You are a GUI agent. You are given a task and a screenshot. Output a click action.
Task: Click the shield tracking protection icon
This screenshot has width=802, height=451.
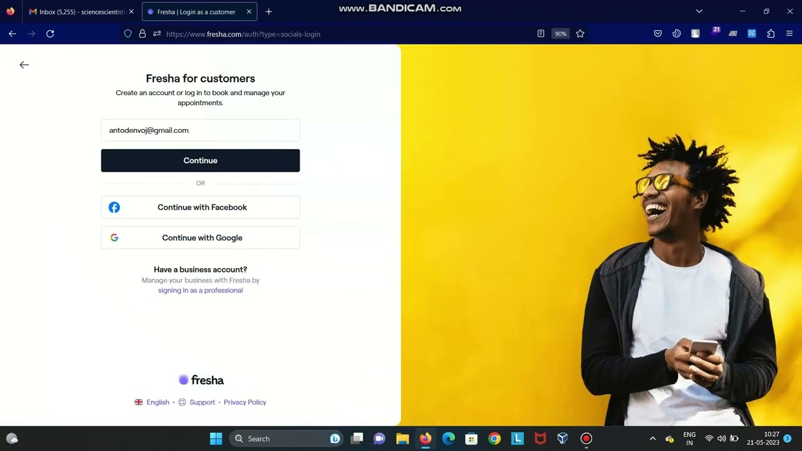[x=128, y=34]
